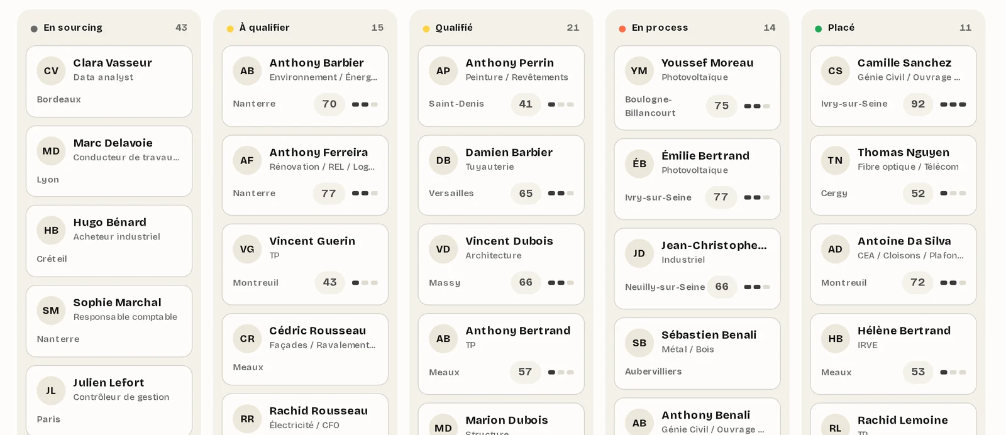Click Thomas Nguyen's TN avatar
Viewport: 1006px width, 435px height.
click(836, 160)
